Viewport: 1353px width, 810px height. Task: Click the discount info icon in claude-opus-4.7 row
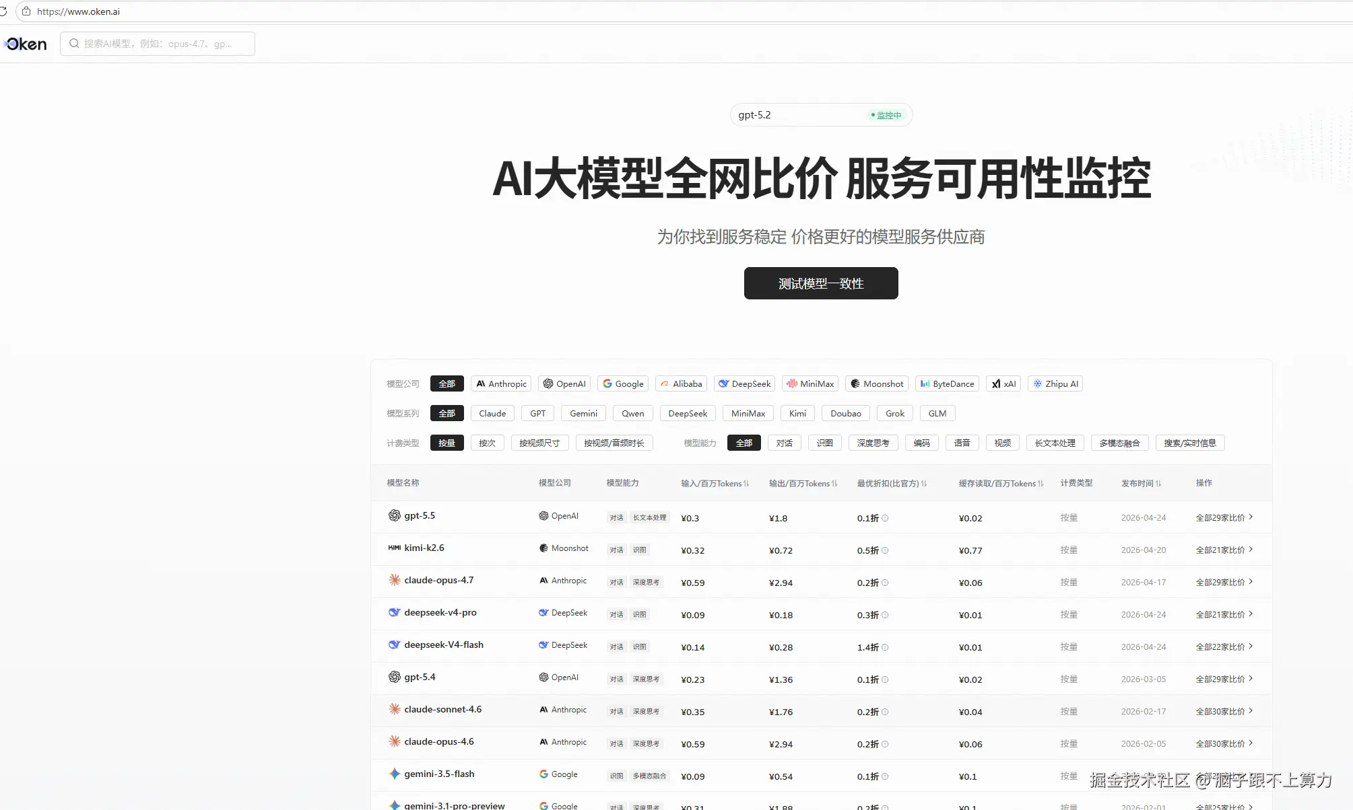pyautogui.click(x=885, y=583)
